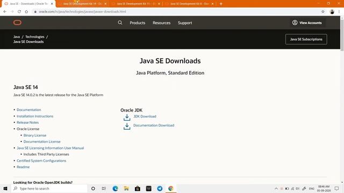Close the Java SE Development Kit 11 tab

coord(159,4)
